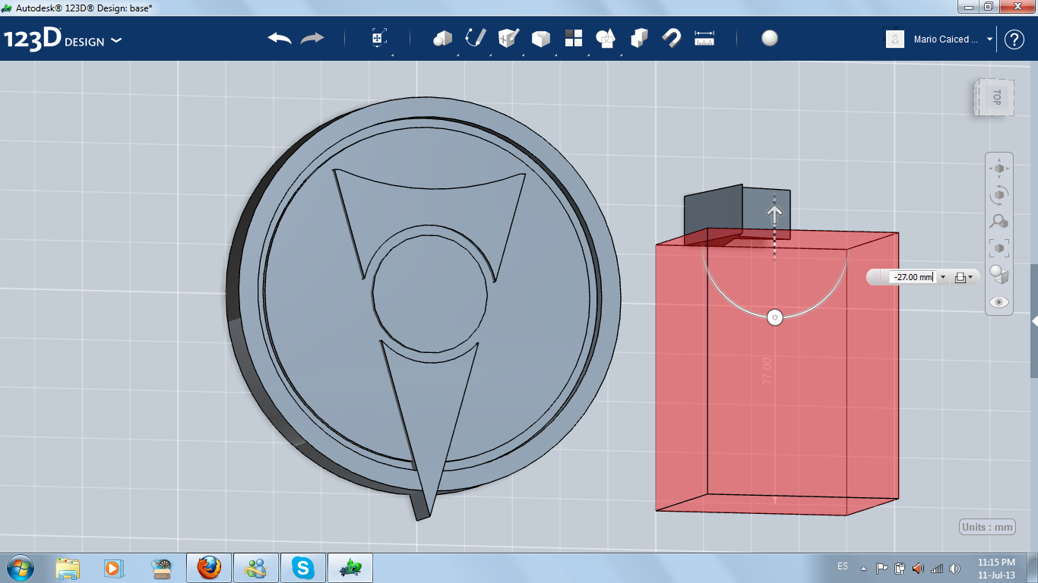The image size is (1038, 583).
Task: Open the Primitives menu icon
Action: 442,38
